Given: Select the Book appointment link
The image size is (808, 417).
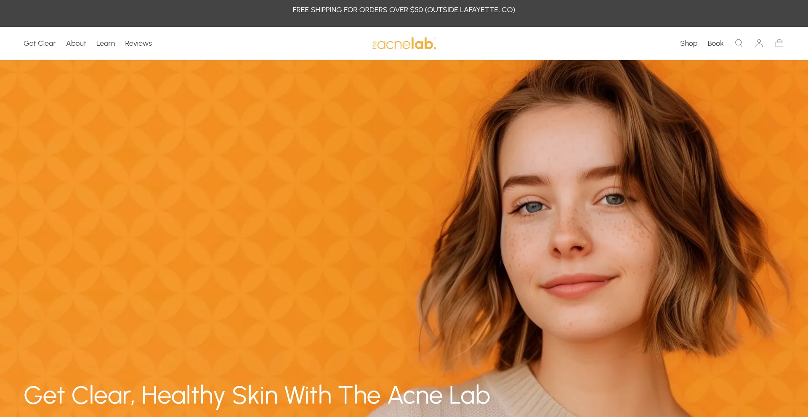Looking at the screenshot, I should 715,43.
